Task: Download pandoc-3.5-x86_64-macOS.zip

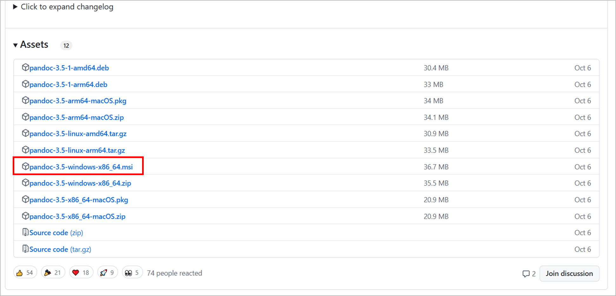Action: (77, 217)
